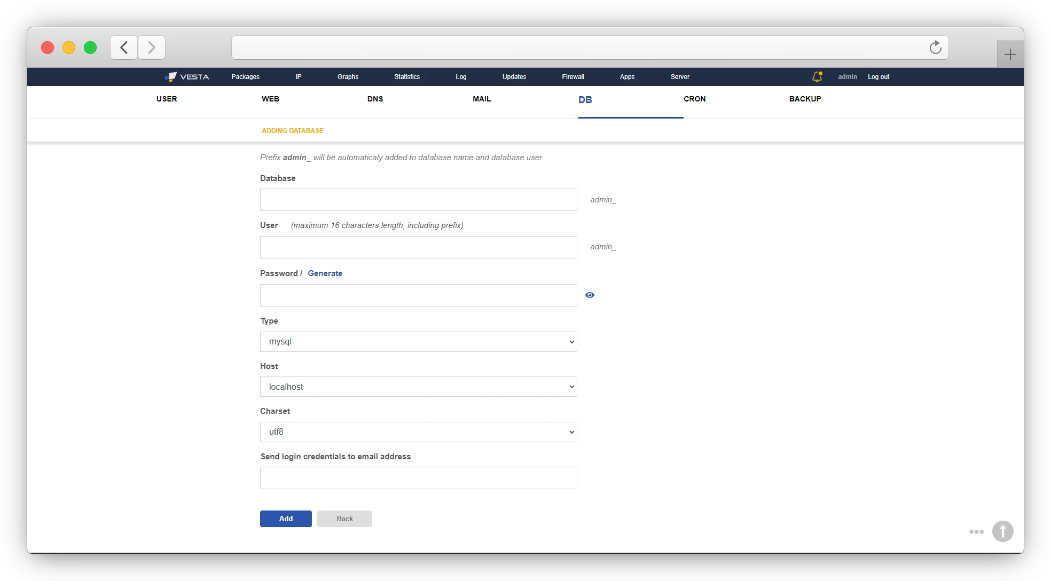Open the Firewall menu item
This screenshot has width=1051, height=581.
click(x=573, y=77)
